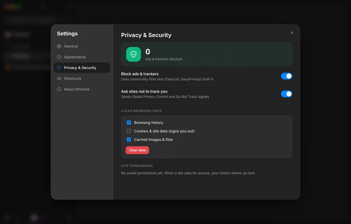
Task: Click the 'Block ads & trackers' title text
Action: coord(140,74)
